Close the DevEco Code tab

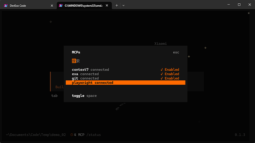tap(52, 6)
